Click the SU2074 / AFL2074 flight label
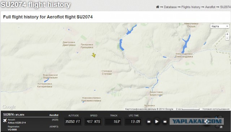This screenshot has height=132, width=231. 14,115
